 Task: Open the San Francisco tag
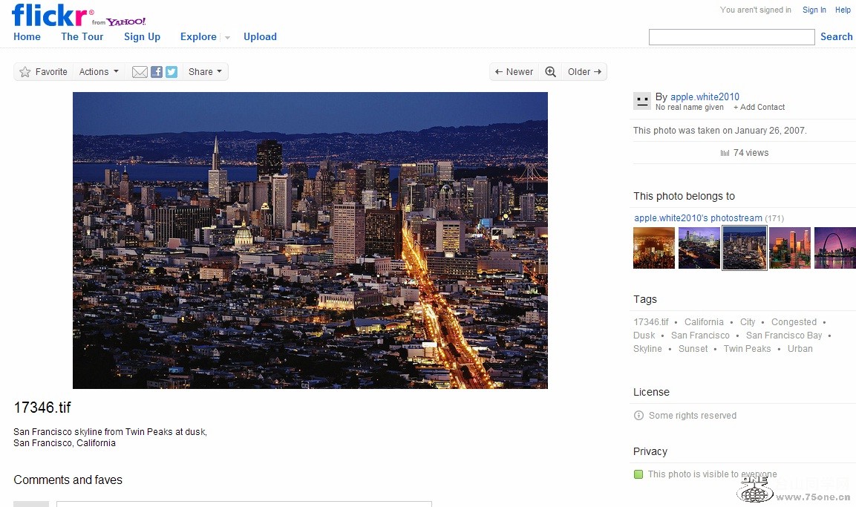tap(700, 336)
